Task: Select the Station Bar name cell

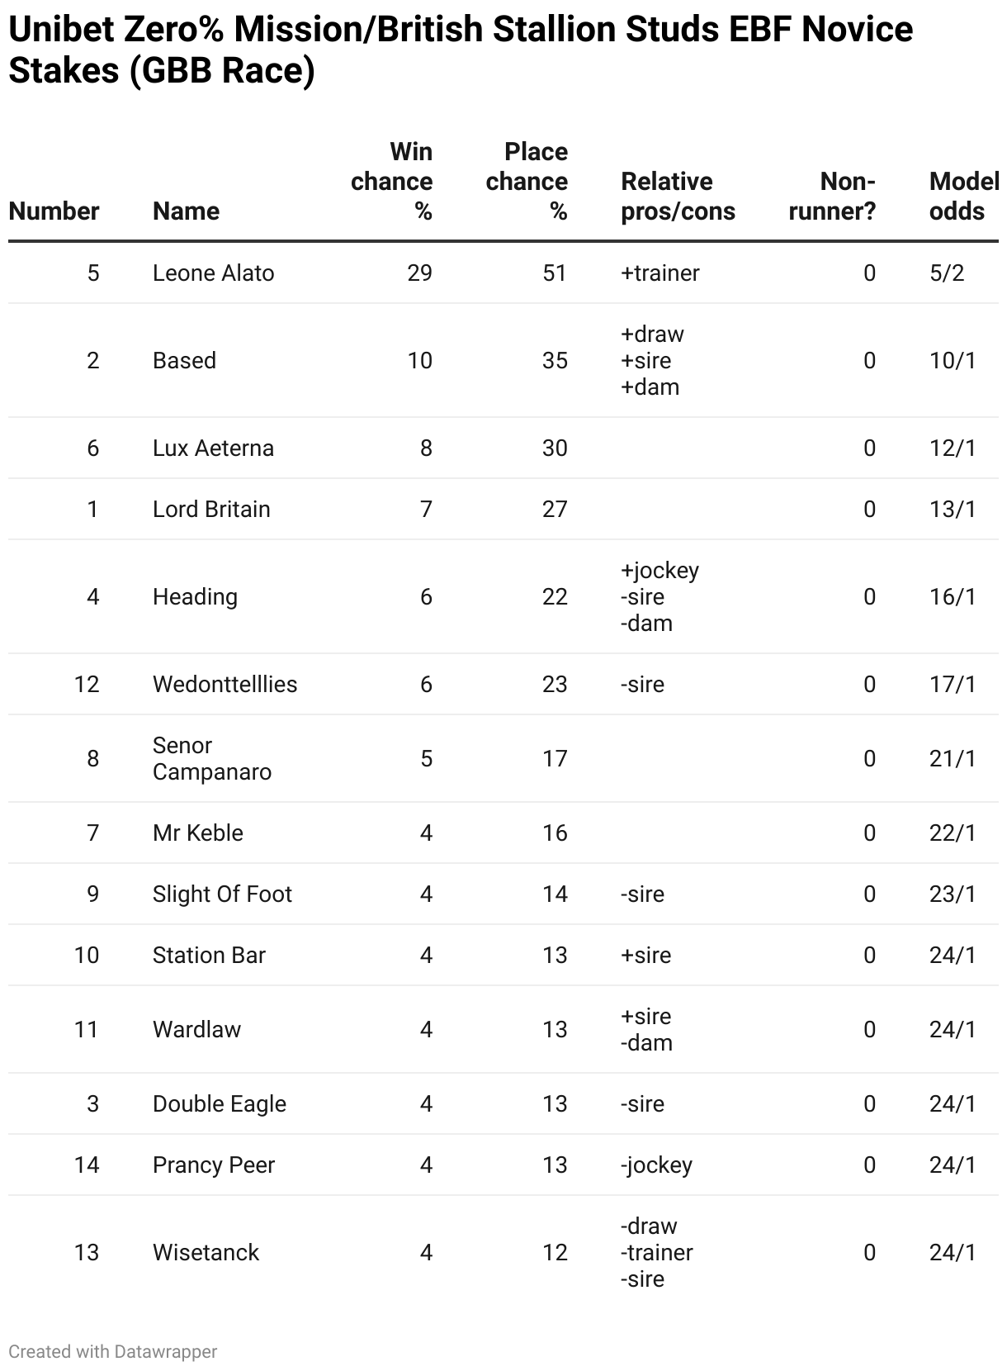Action: point(209,956)
